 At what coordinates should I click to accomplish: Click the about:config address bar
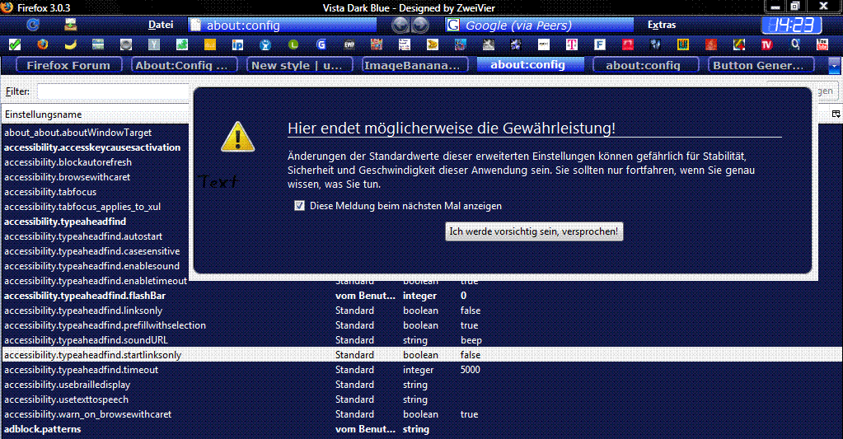tap(283, 25)
